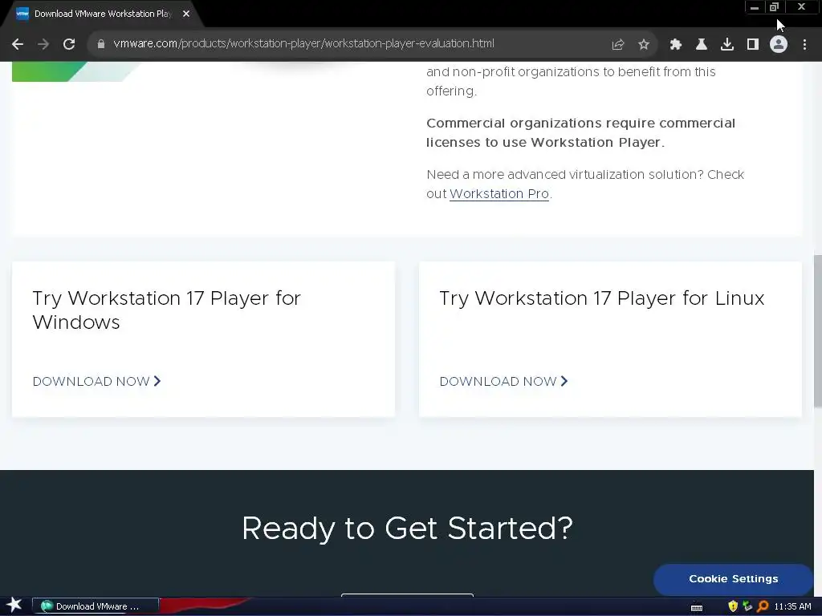822x616 pixels.
Task: Click the forward navigation arrow
Action: (x=43, y=45)
